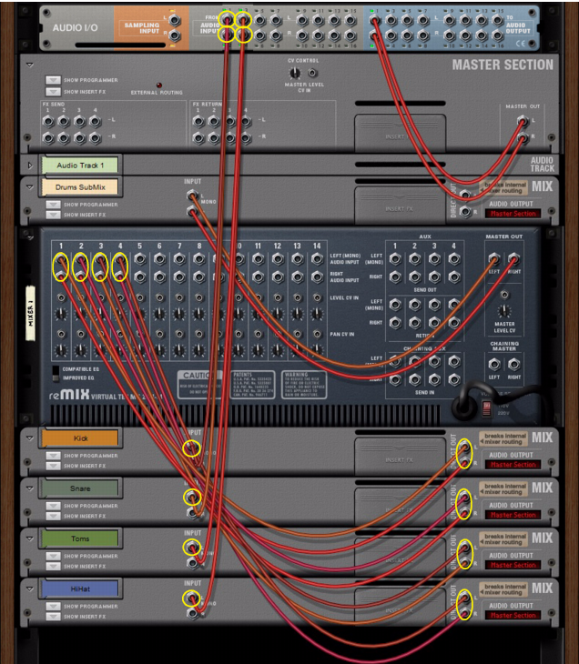Collapse the reMIX mixer device

(30, 237)
